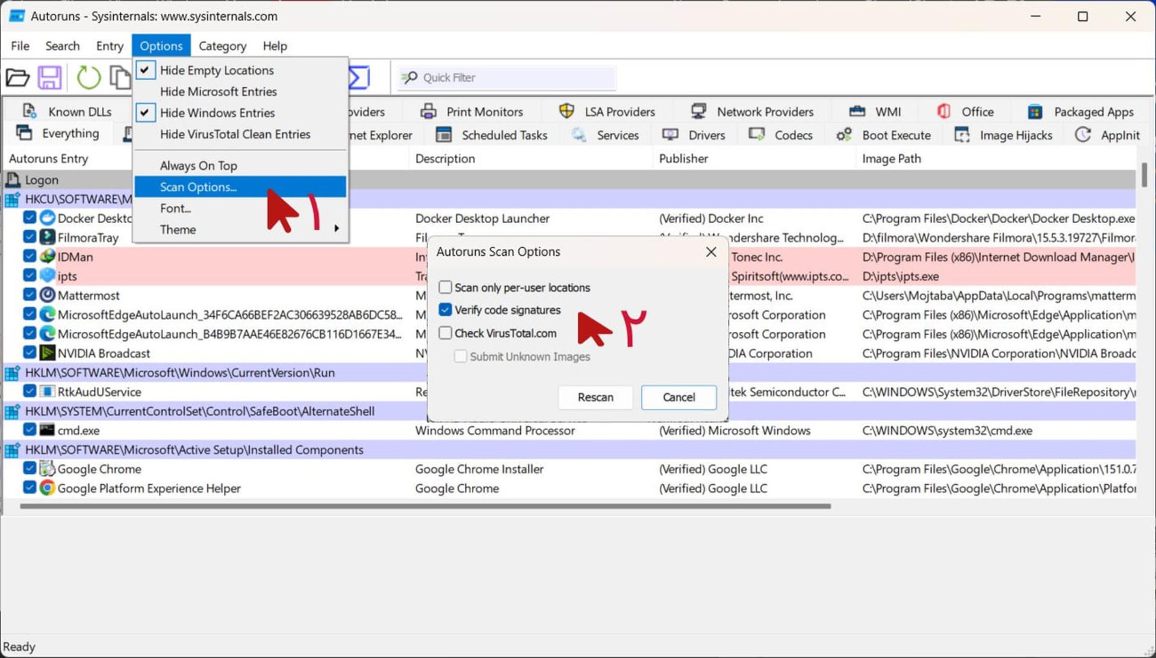Uncheck the IDMan entry checkbox
This screenshot has height=658, width=1156.
coord(30,256)
